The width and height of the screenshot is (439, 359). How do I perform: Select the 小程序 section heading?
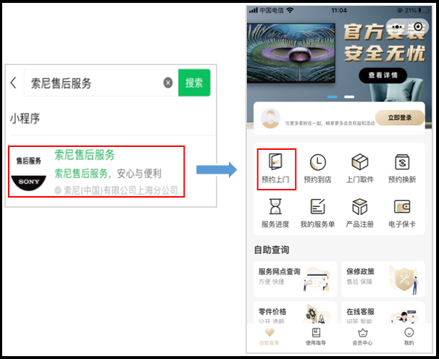pyautogui.click(x=25, y=119)
